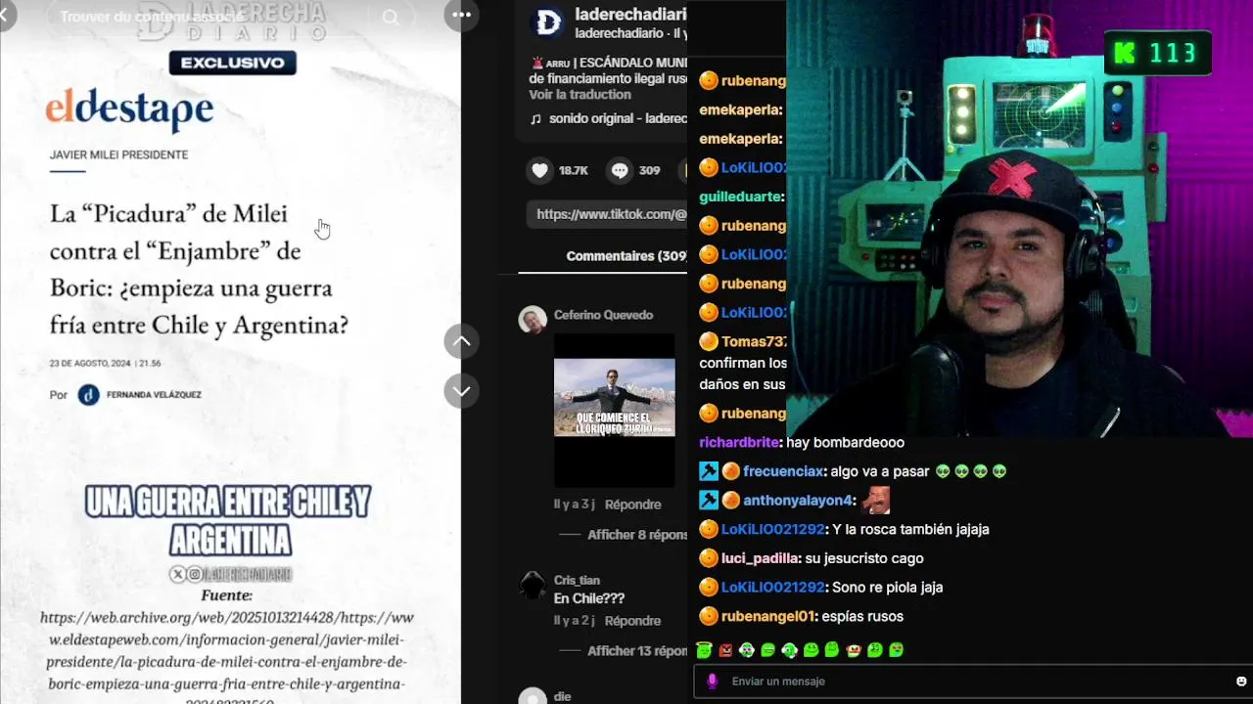Open the laderechadiario profile avatar
Viewport: 1253px width, 704px height.
tap(548, 23)
